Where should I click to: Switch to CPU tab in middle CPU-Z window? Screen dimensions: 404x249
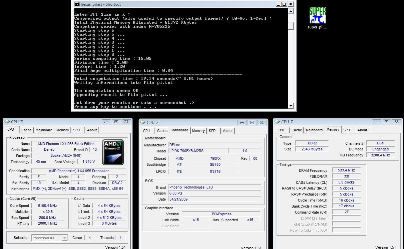pos(146,131)
